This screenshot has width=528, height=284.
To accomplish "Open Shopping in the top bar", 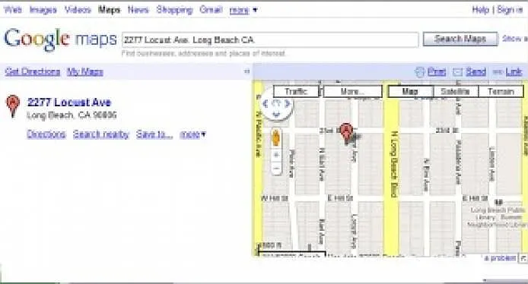I will point(174,10).
